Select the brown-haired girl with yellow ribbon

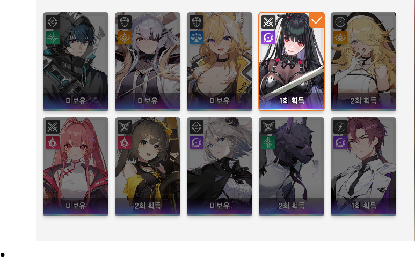(x=148, y=167)
